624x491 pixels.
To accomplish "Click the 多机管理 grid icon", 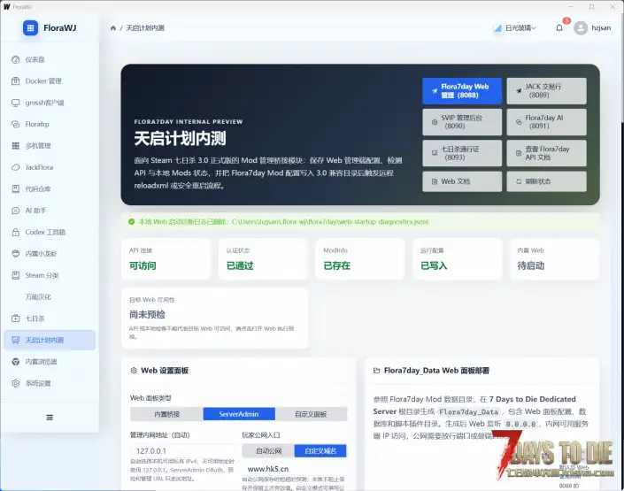I will pos(16,146).
